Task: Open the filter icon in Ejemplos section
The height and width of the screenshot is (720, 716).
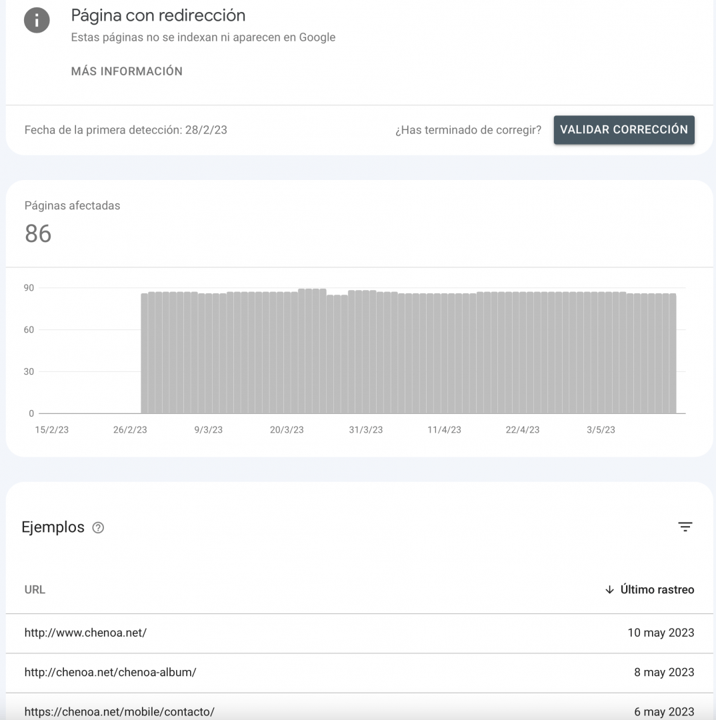Action: click(x=685, y=527)
